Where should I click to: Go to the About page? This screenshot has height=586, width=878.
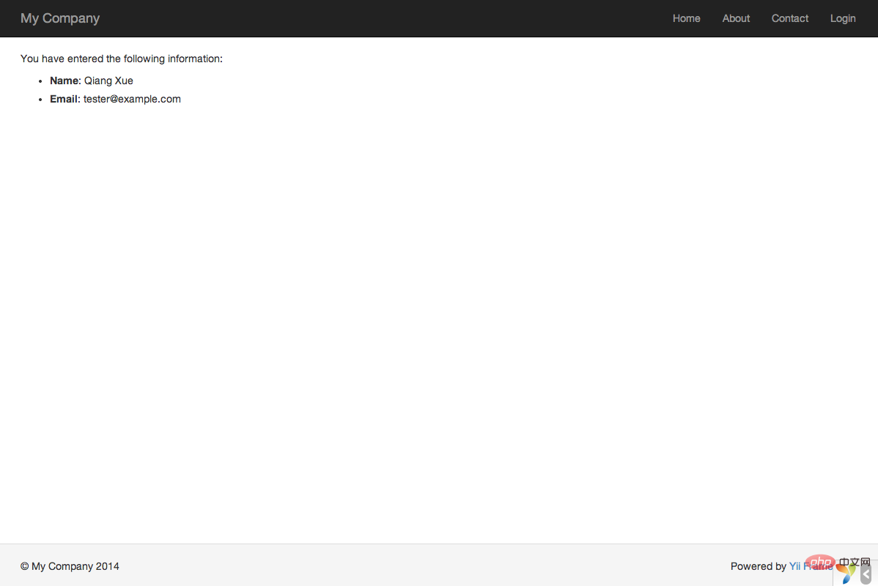(x=736, y=18)
